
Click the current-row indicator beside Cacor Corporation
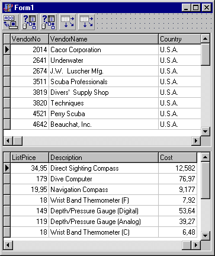tap(7, 49)
